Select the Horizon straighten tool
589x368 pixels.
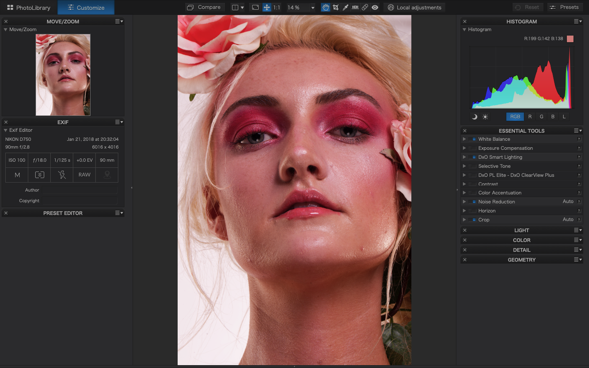point(355,7)
